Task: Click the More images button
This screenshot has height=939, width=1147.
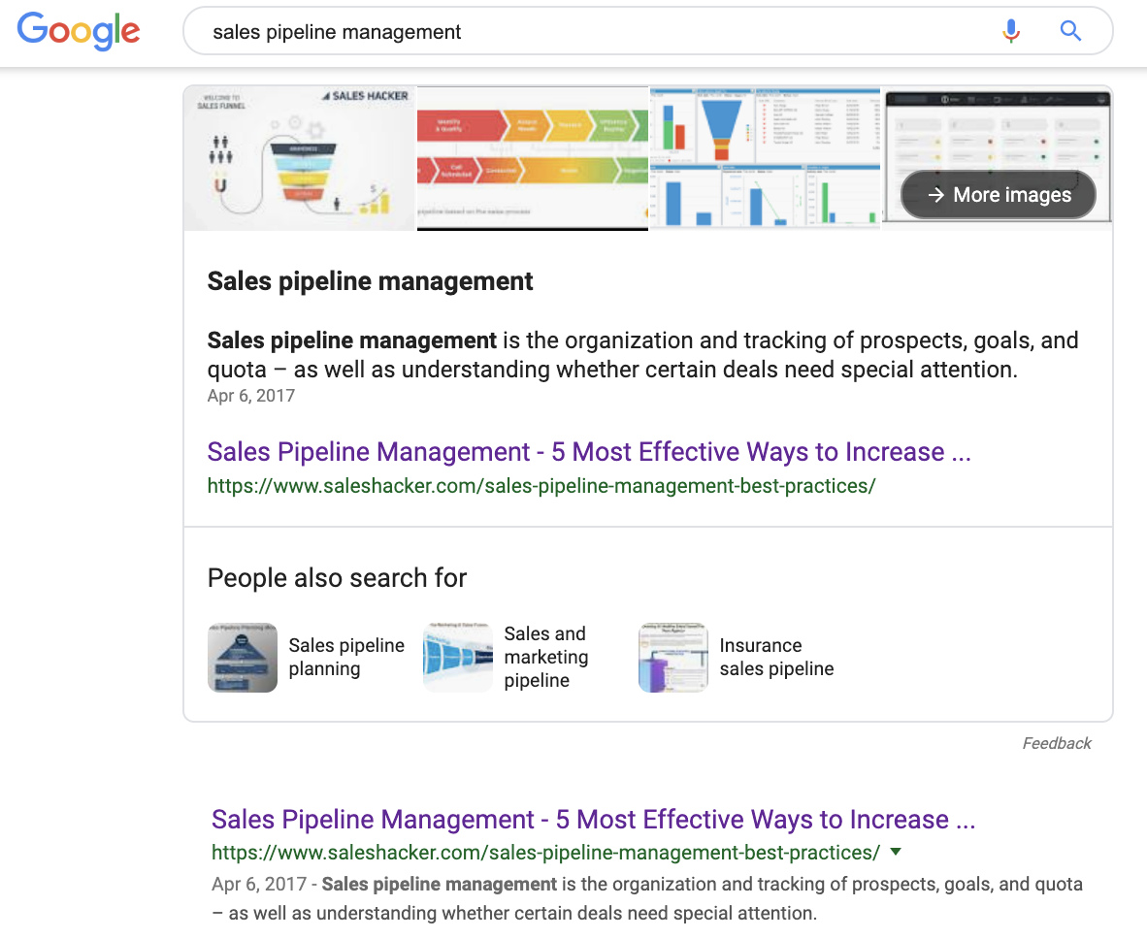Action: click(x=999, y=195)
